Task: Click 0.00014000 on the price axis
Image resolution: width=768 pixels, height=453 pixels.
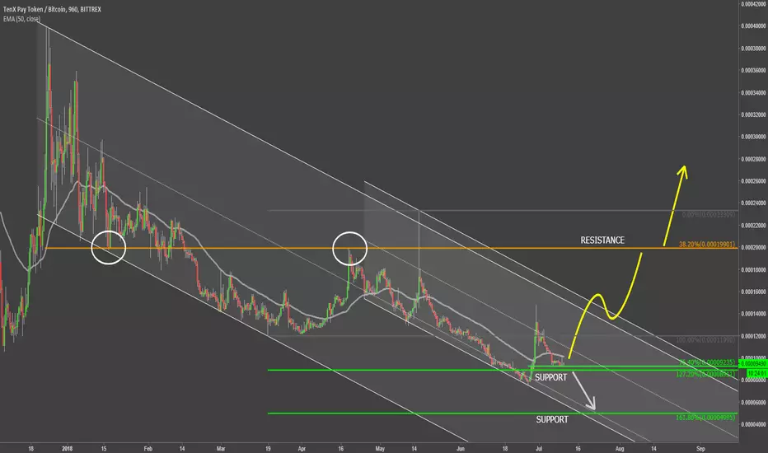Action: [753, 314]
